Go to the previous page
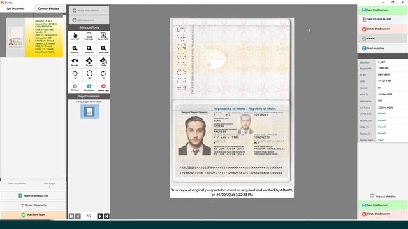408x229 pixels. (x=78, y=216)
